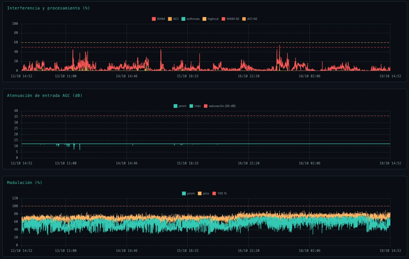Click y-axis value 35 in AGC chart
The image size is (409, 259).
tap(16, 117)
